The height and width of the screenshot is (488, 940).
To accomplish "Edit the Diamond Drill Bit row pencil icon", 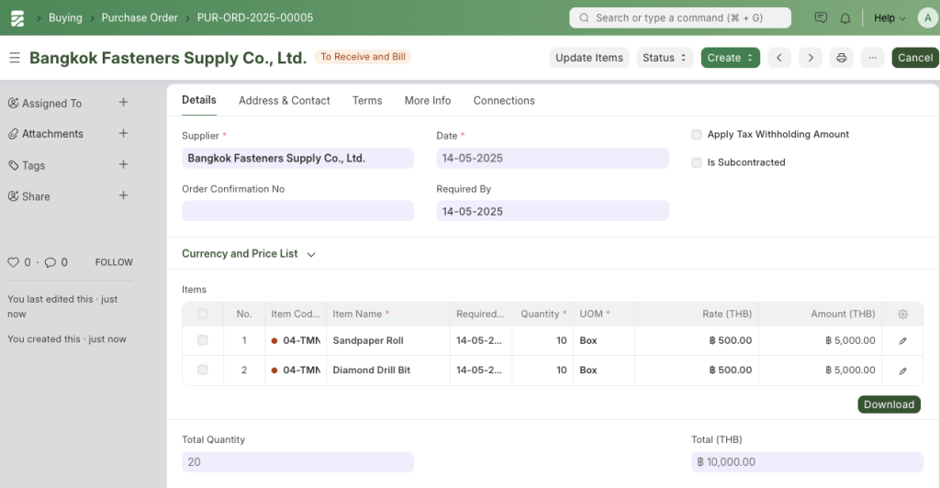I will pos(903,371).
